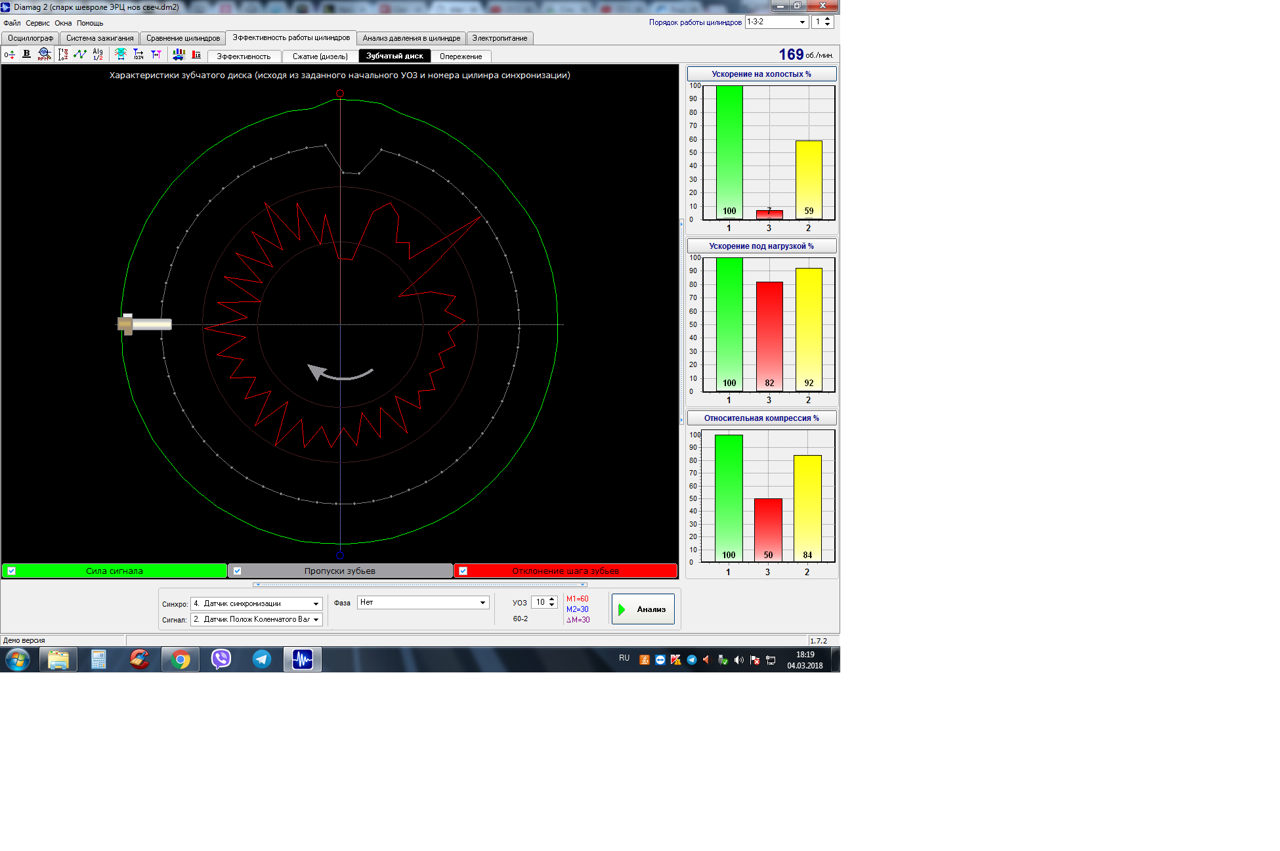The width and height of the screenshot is (1280, 851).
Task: Open the Windows Start menu
Action: pyautogui.click(x=18, y=659)
